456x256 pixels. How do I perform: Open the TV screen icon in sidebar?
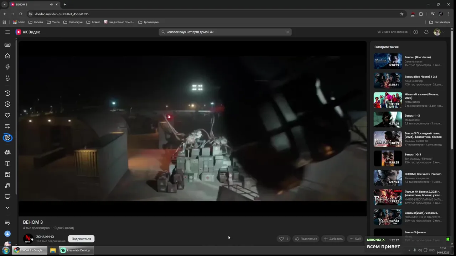tap(7, 197)
